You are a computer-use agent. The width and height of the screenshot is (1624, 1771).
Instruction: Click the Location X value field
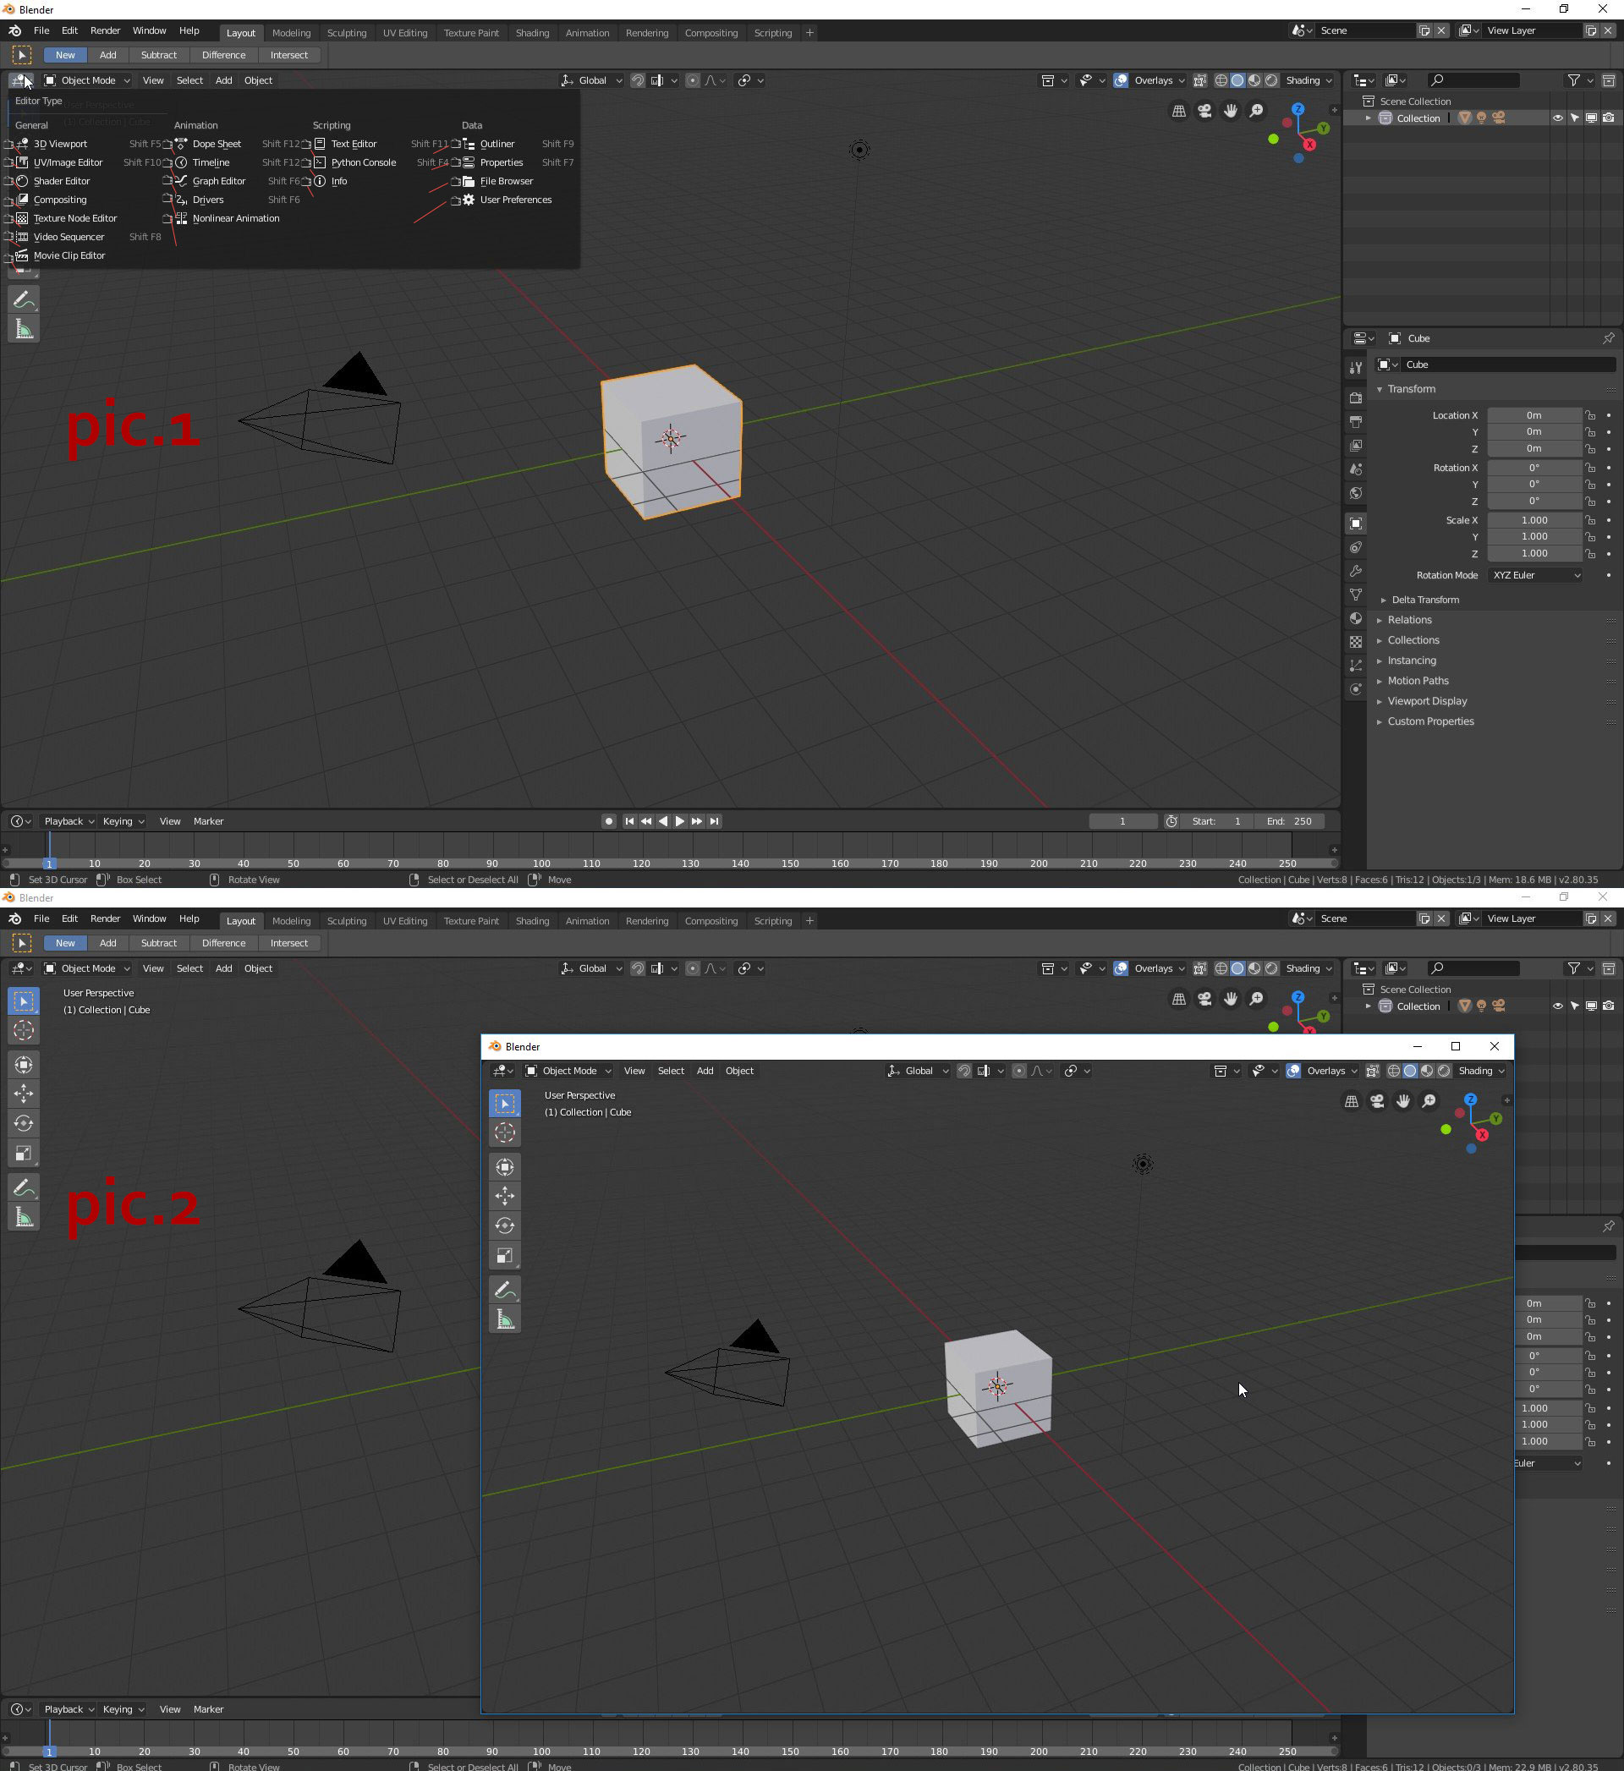pyautogui.click(x=1533, y=415)
